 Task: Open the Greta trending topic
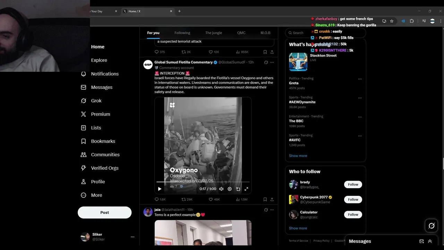pos(294,83)
